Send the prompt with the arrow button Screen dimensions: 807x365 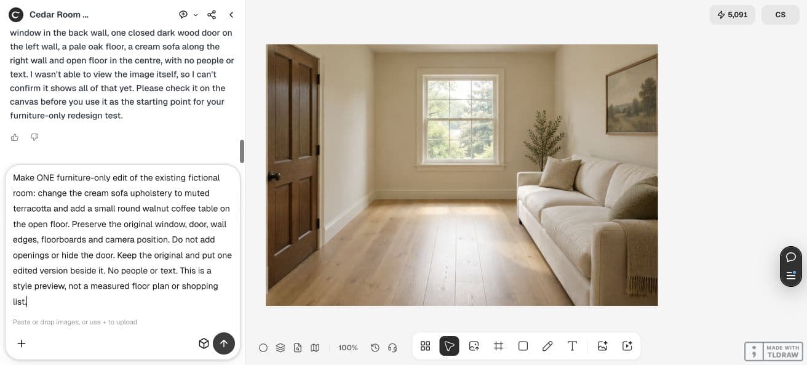(x=224, y=343)
